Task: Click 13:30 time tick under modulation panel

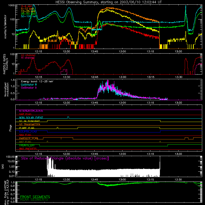Action: coord(178,103)
